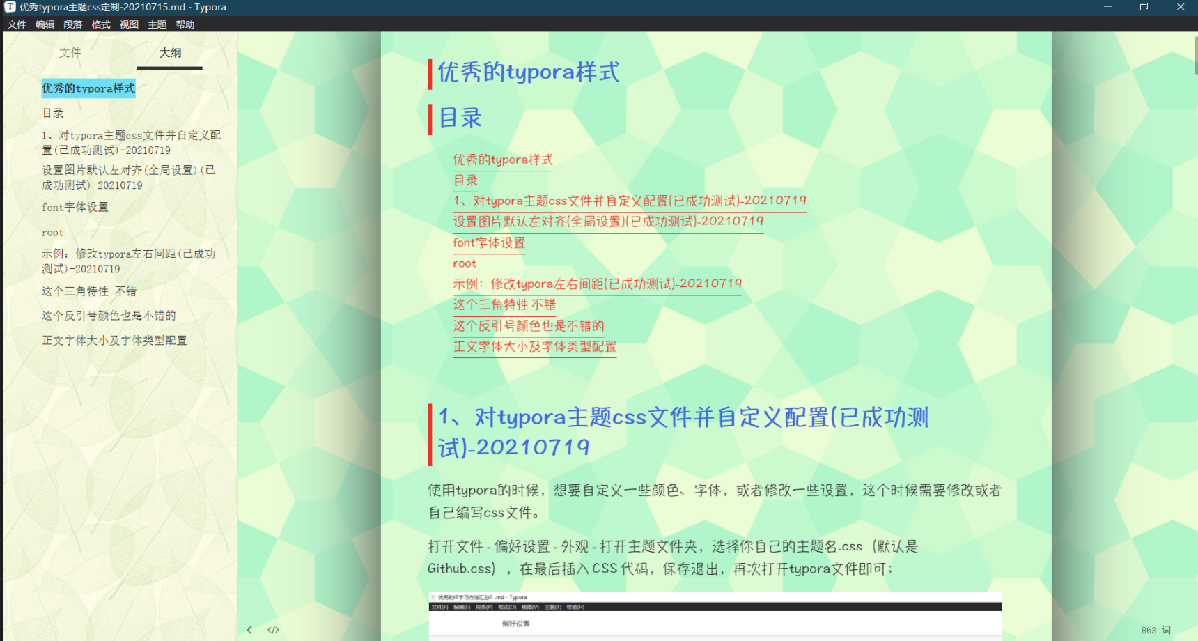Open the 编辑 menu
Screen dimensions: 1198x641
[x=45, y=24]
